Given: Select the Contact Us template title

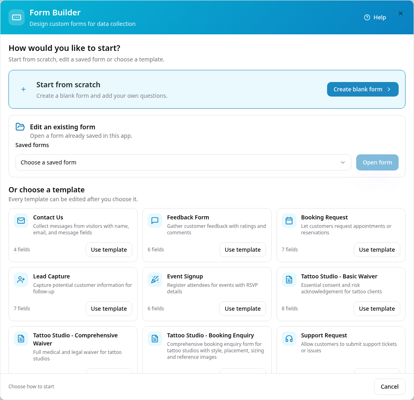Looking at the screenshot, I should (x=48, y=217).
